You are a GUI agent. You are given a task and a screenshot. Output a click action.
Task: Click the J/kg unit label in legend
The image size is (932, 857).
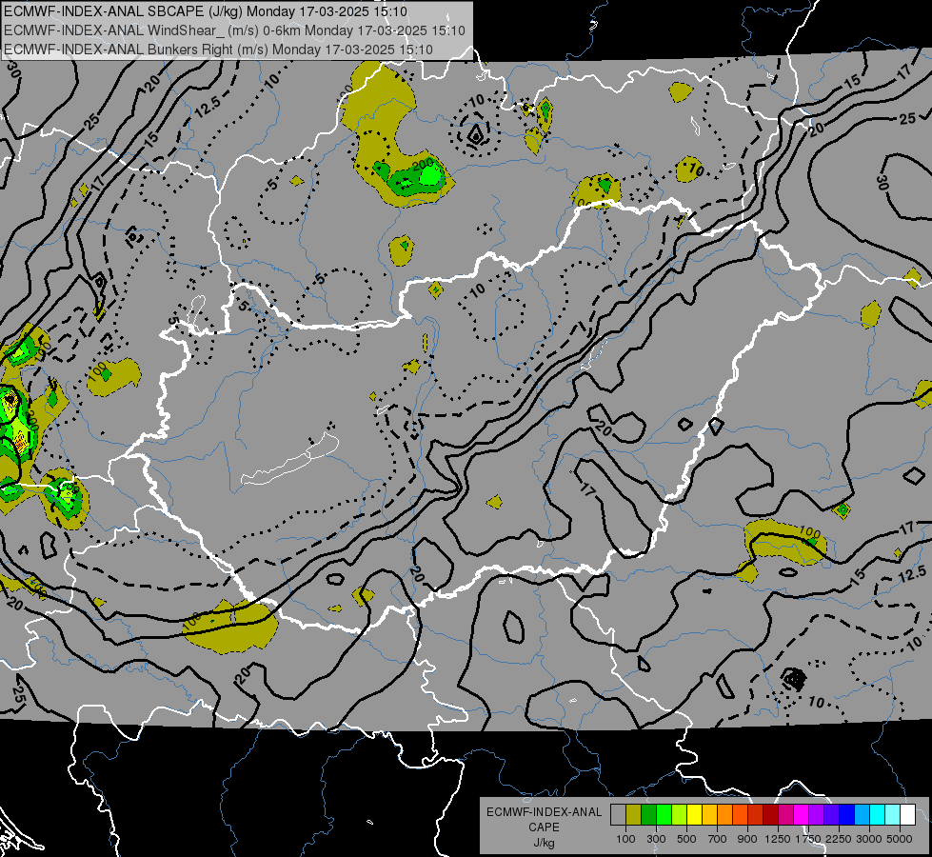click(x=544, y=843)
